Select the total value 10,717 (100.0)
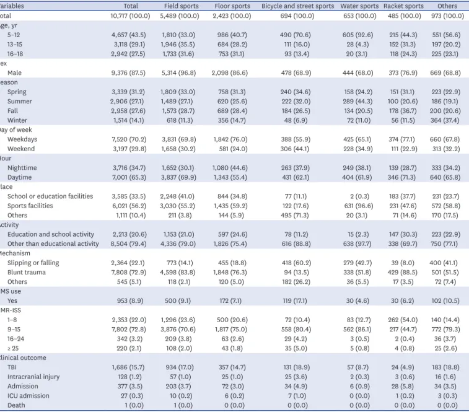 click(x=130, y=16)
